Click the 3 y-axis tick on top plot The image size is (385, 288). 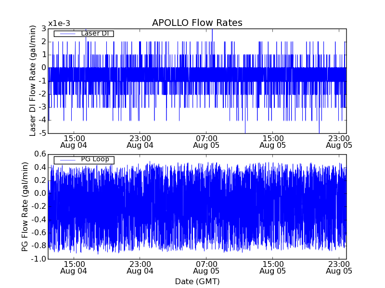pos(43,29)
